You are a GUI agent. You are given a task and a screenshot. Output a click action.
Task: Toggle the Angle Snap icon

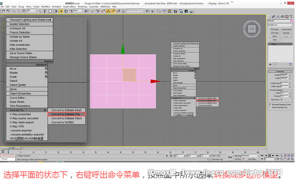point(113,11)
